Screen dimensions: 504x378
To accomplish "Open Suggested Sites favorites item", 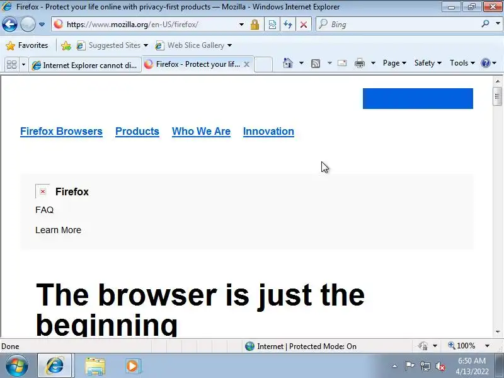I will pos(112,45).
